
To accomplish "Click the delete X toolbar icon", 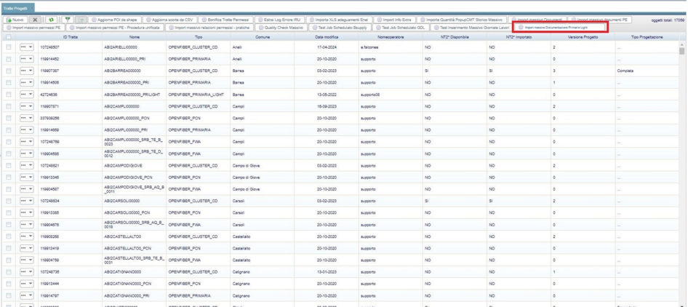I will point(36,20).
